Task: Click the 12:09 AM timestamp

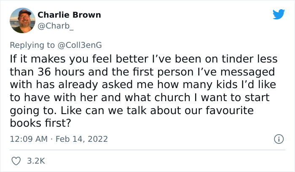Action: tap(28, 138)
